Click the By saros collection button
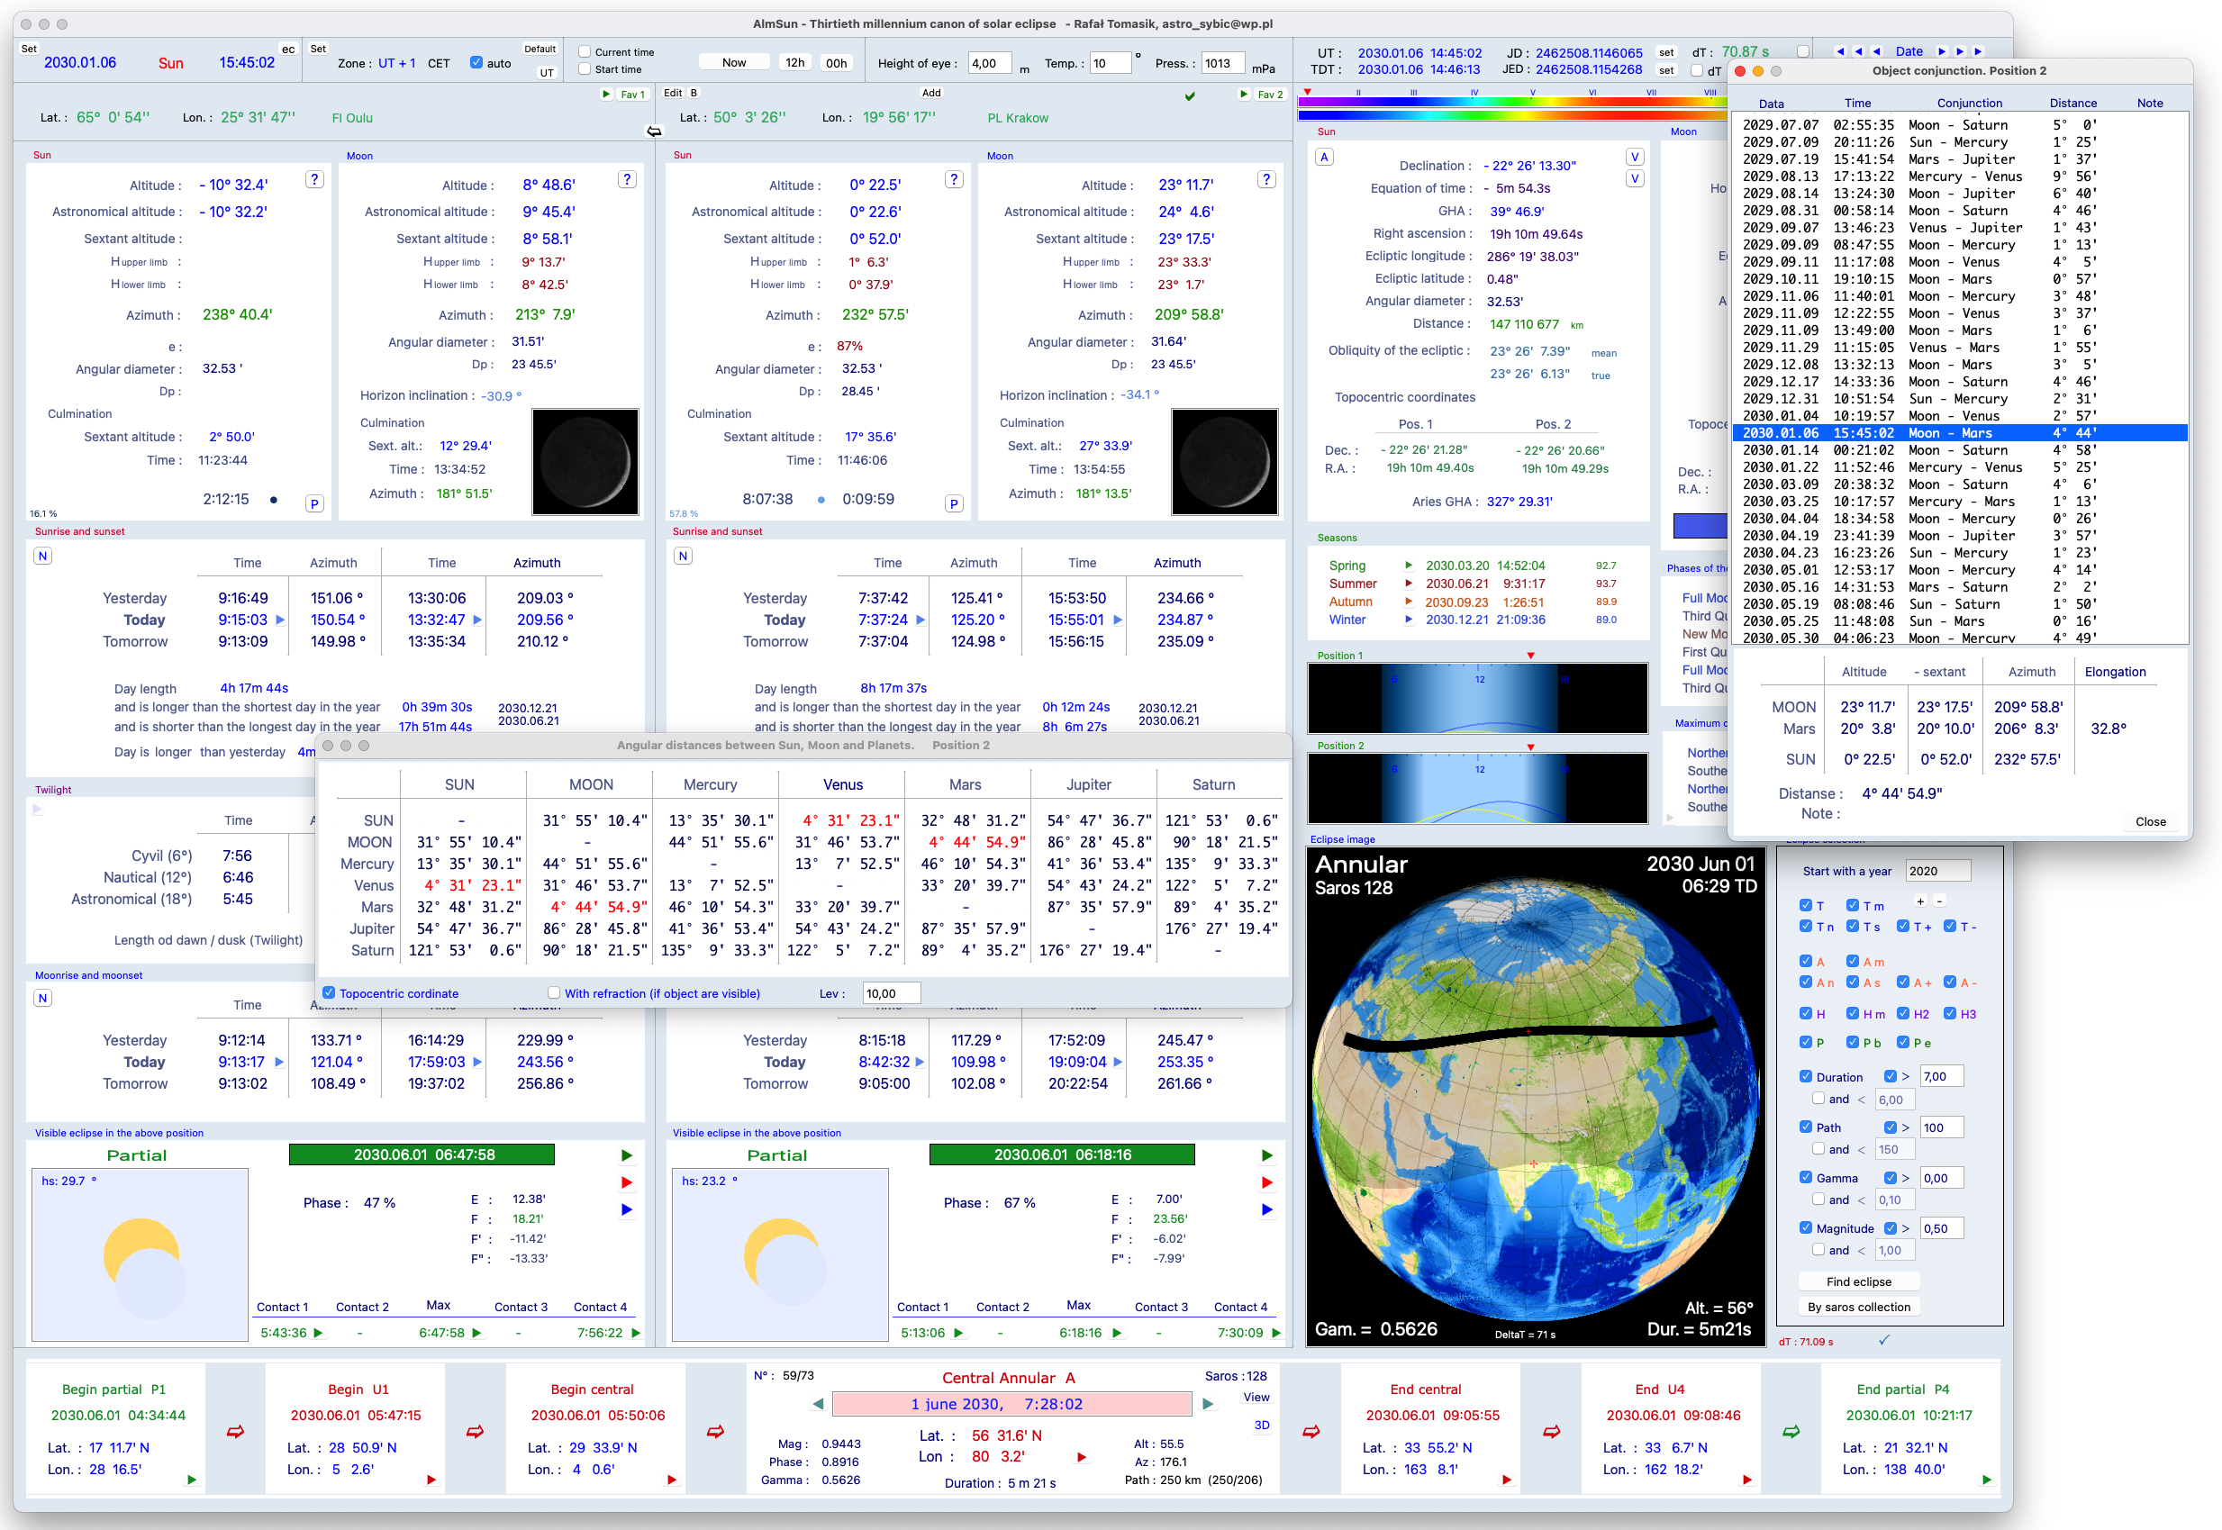Image resolution: width=2222 pixels, height=1530 pixels. tap(1859, 1308)
